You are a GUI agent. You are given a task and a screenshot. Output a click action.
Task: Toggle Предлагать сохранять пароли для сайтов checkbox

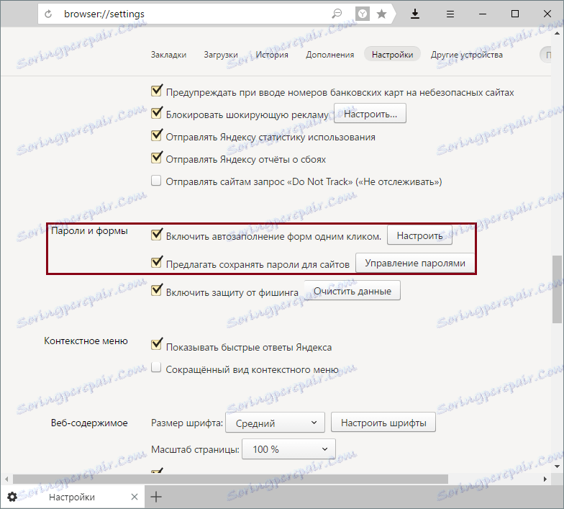tap(157, 262)
